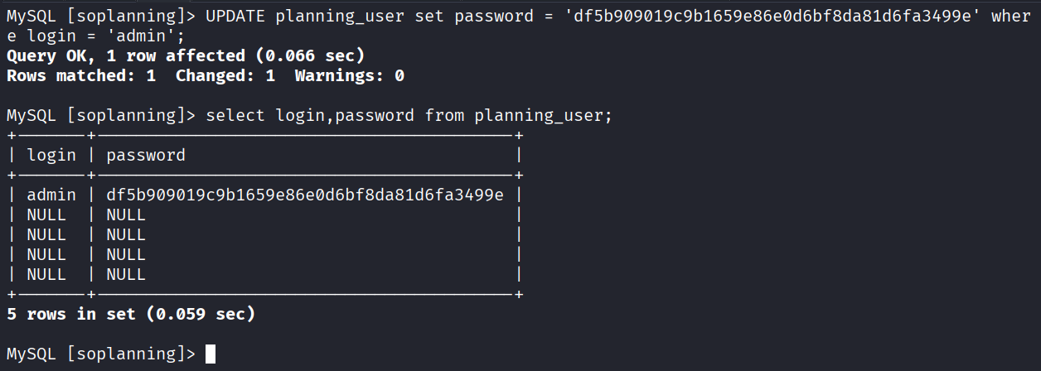This screenshot has height=371, width=1041.
Task: Click the first NULL login cell below admin
Action: (x=46, y=215)
